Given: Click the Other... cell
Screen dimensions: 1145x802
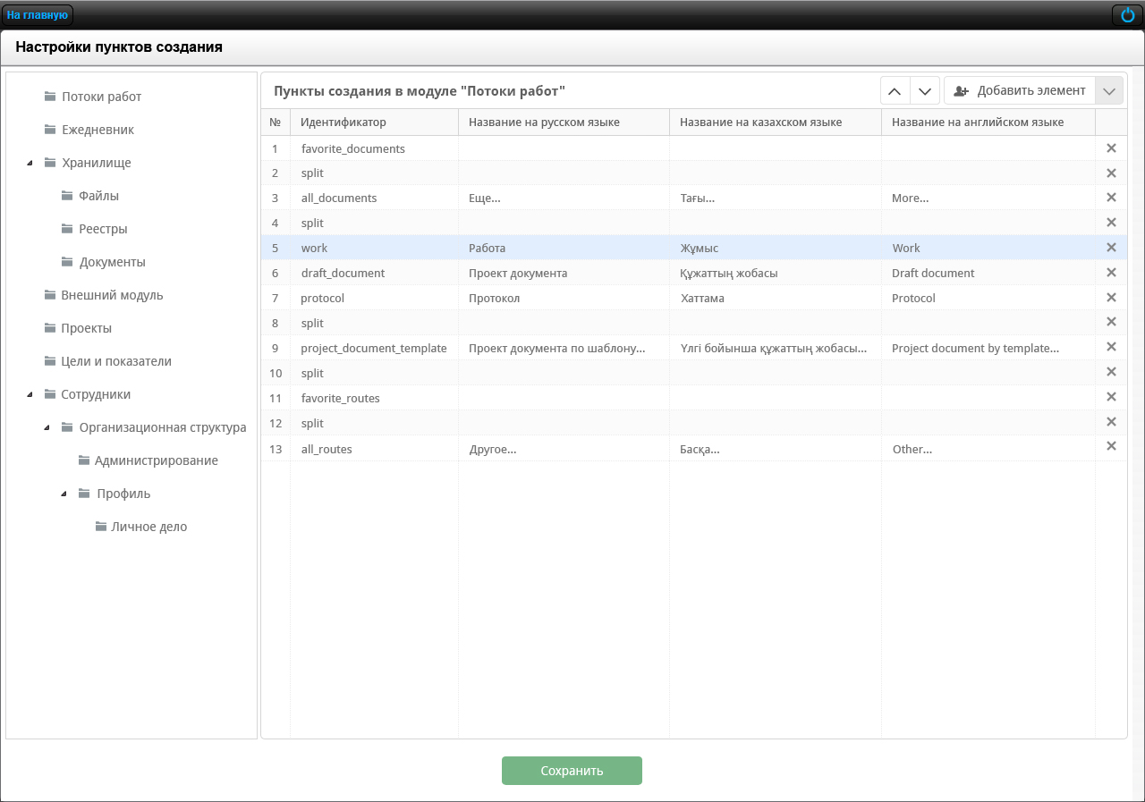Looking at the screenshot, I should pos(988,449).
